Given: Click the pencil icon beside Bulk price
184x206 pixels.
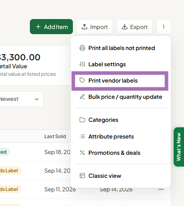Looking at the screenshot, I should click(x=82, y=97).
